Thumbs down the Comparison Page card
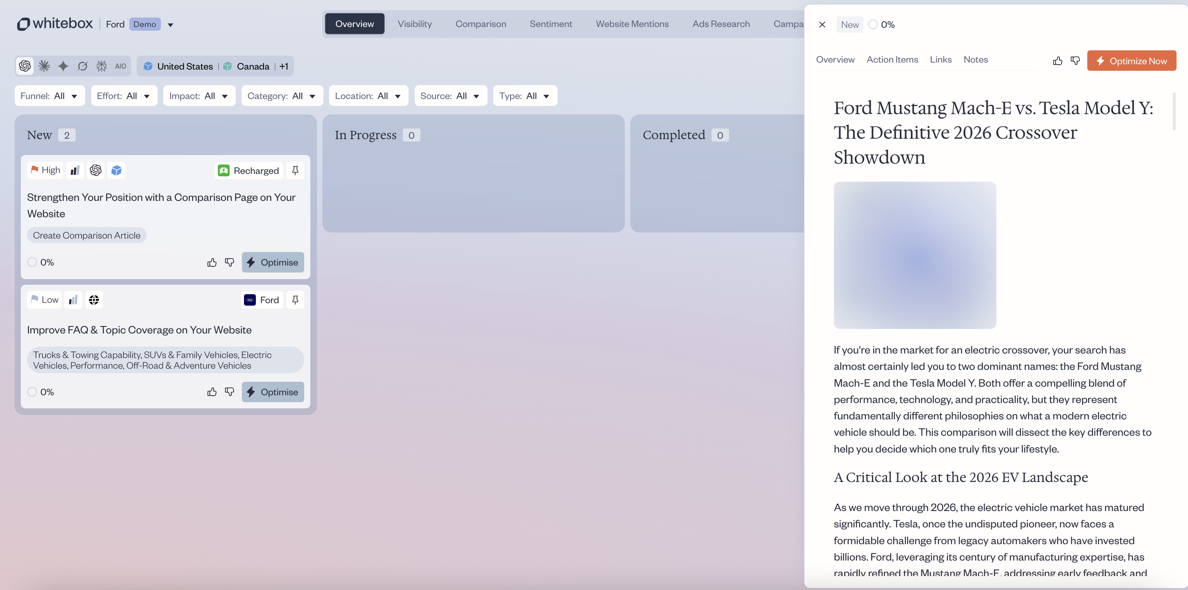This screenshot has width=1188, height=590. (x=229, y=262)
